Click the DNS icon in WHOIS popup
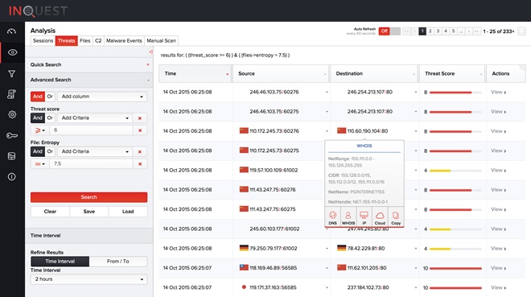This screenshot has height=297, width=531. pos(332,218)
